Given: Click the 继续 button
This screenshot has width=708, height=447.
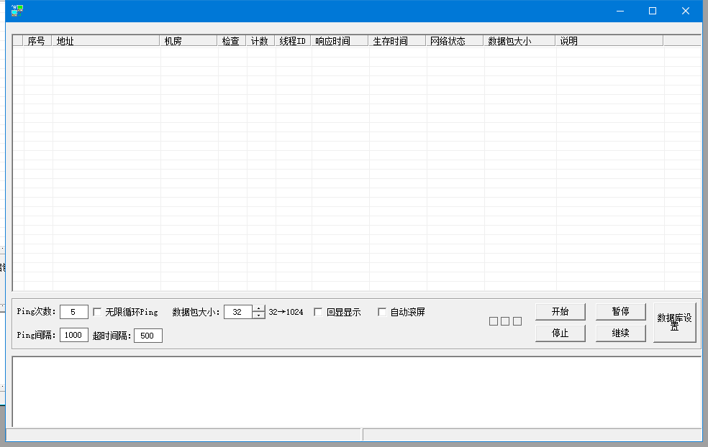Looking at the screenshot, I should [620, 333].
